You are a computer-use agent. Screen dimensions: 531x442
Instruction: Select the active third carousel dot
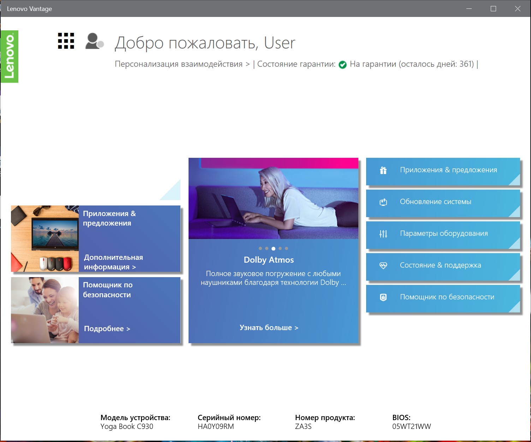click(273, 249)
